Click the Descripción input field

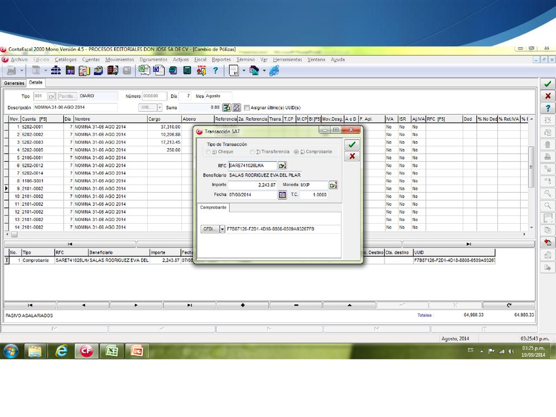(x=75, y=108)
